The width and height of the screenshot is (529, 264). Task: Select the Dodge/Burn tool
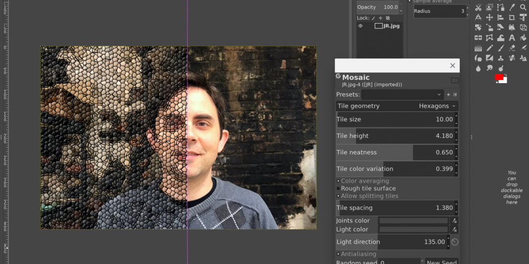[x=501, y=68]
